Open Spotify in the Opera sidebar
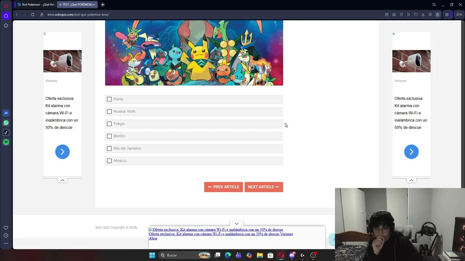This screenshot has height=261, width=465. 6,142
